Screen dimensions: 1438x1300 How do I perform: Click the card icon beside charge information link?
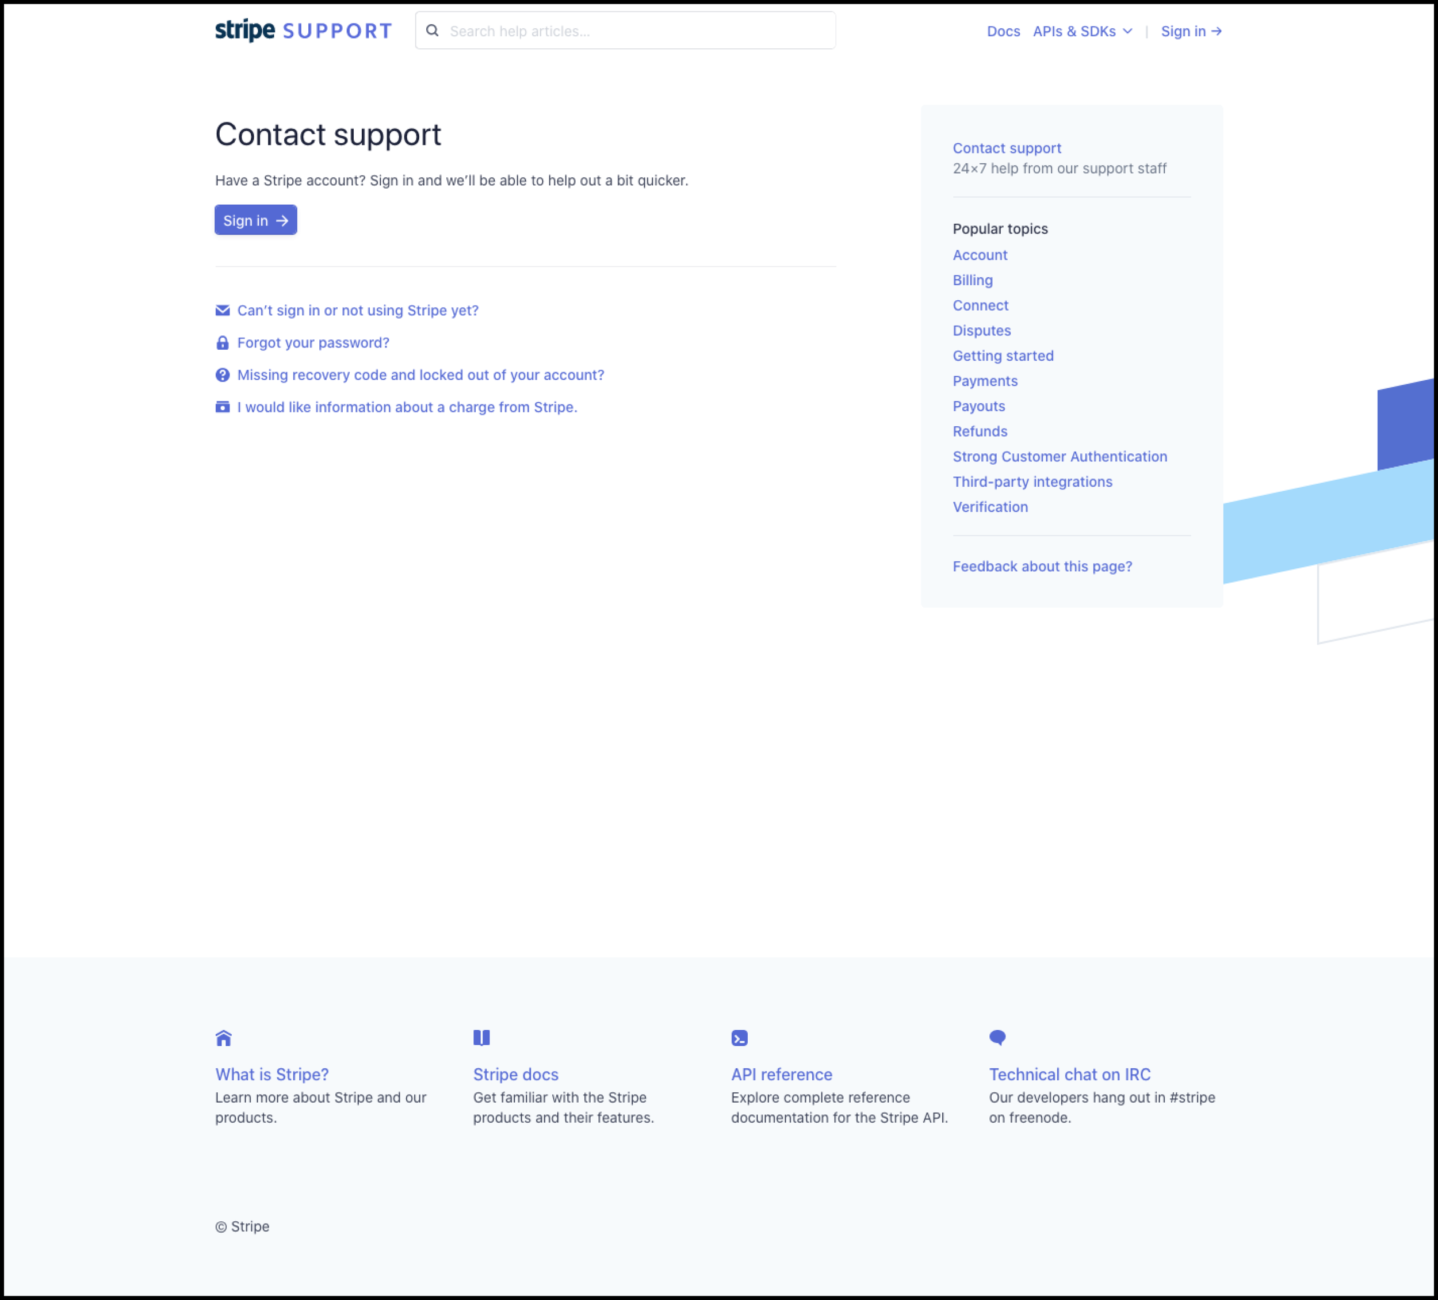(223, 407)
